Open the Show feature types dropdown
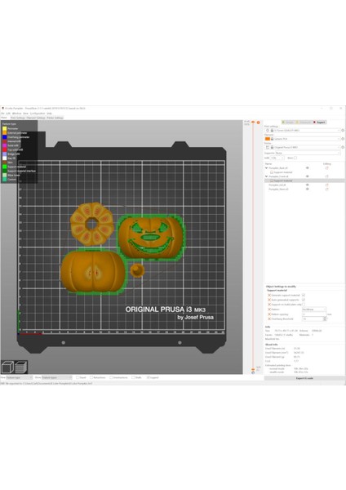Image resolution: width=346 pixels, height=490 pixels. [57, 377]
